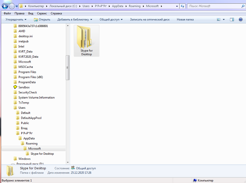
Task: Click the Общий доступ state icon in details pane
Action: [73, 168]
